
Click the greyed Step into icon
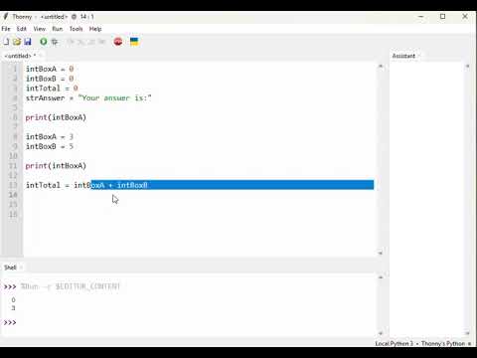[80, 42]
